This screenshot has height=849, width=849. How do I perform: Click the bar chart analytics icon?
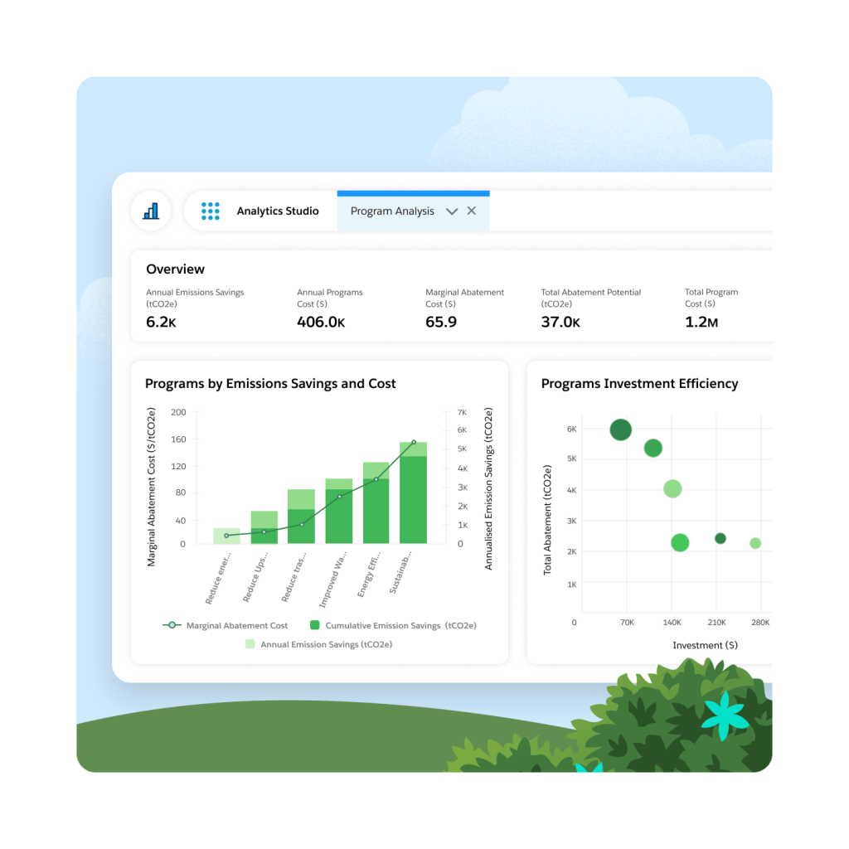[x=151, y=211]
